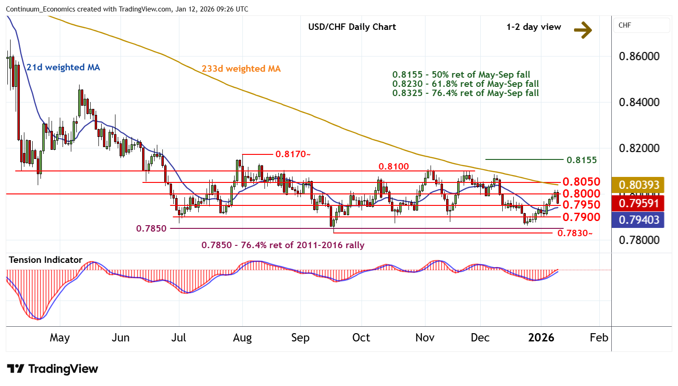Screen dimensions: 678x386
Task: Click the 0.86000 price axis label
Action: [x=639, y=57]
